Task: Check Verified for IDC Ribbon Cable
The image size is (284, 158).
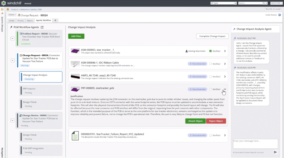Action: pyautogui.click(x=210, y=64)
